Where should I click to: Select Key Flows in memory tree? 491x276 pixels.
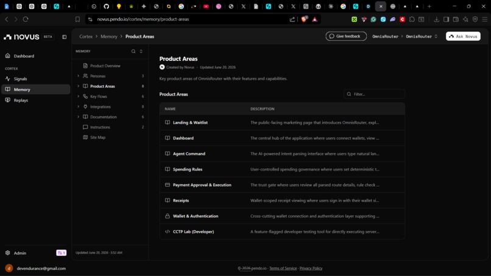tap(98, 96)
